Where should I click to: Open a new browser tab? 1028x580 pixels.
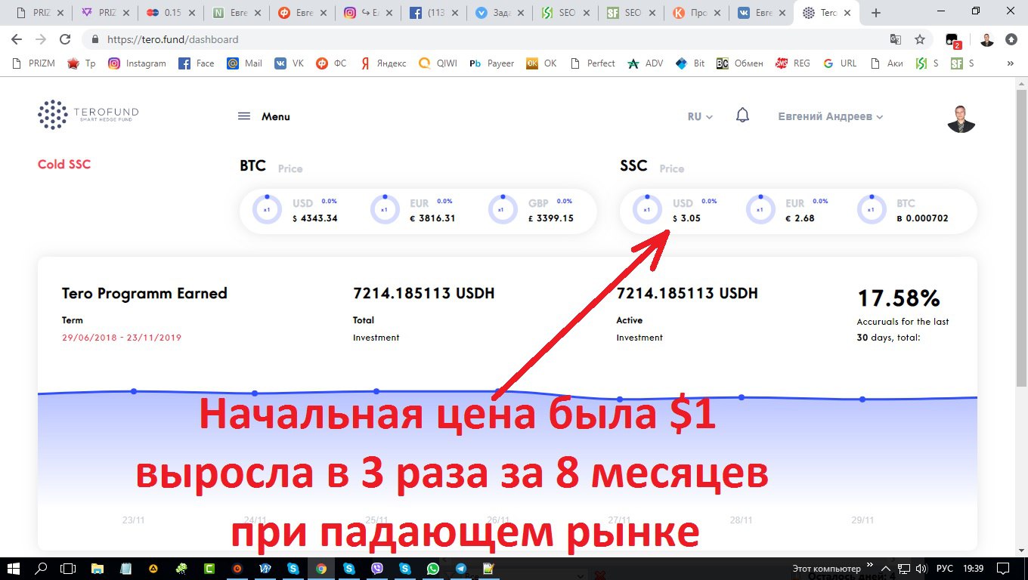point(876,13)
